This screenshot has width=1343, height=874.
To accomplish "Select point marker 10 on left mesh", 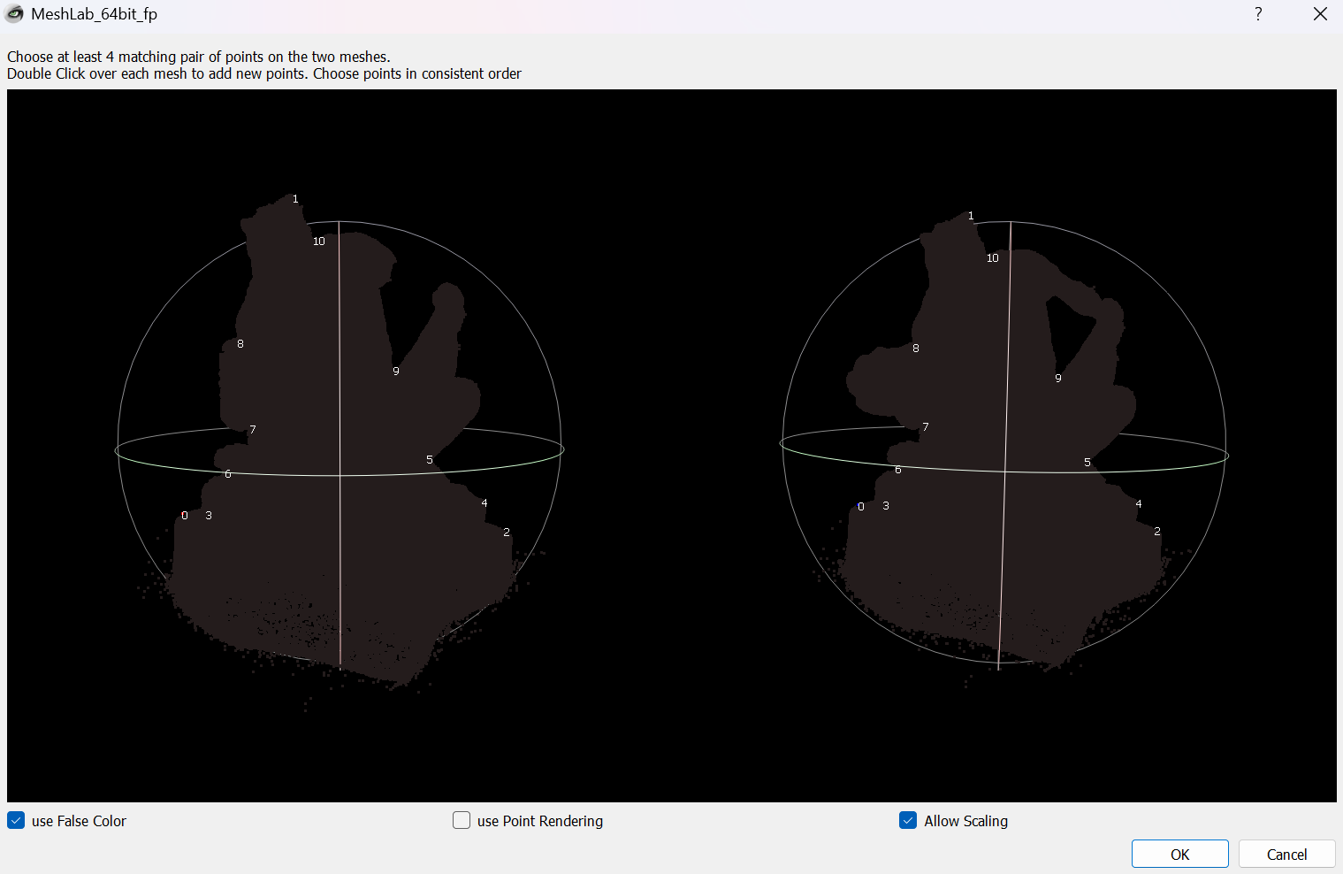I will pyautogui.click(x=319, y=241).
